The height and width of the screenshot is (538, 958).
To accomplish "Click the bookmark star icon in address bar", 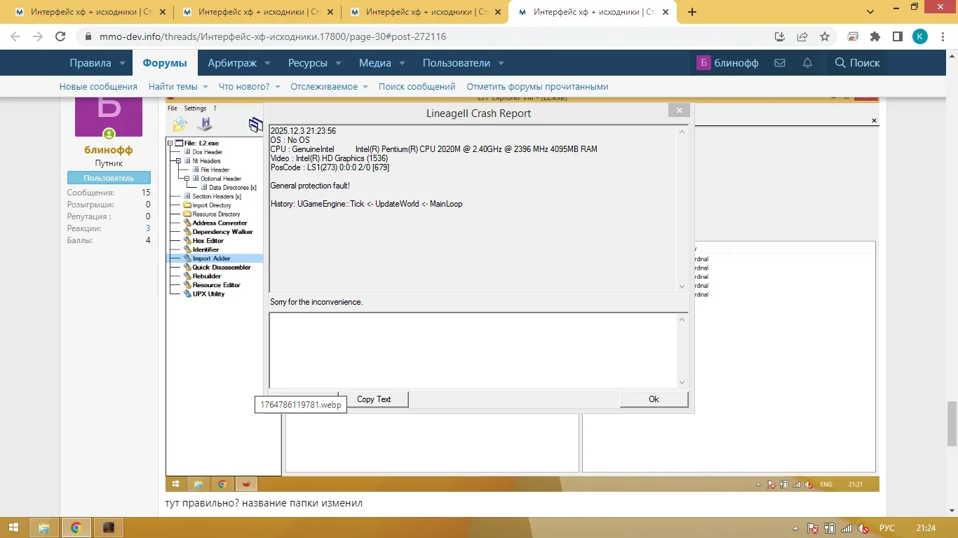I will 825,37.
